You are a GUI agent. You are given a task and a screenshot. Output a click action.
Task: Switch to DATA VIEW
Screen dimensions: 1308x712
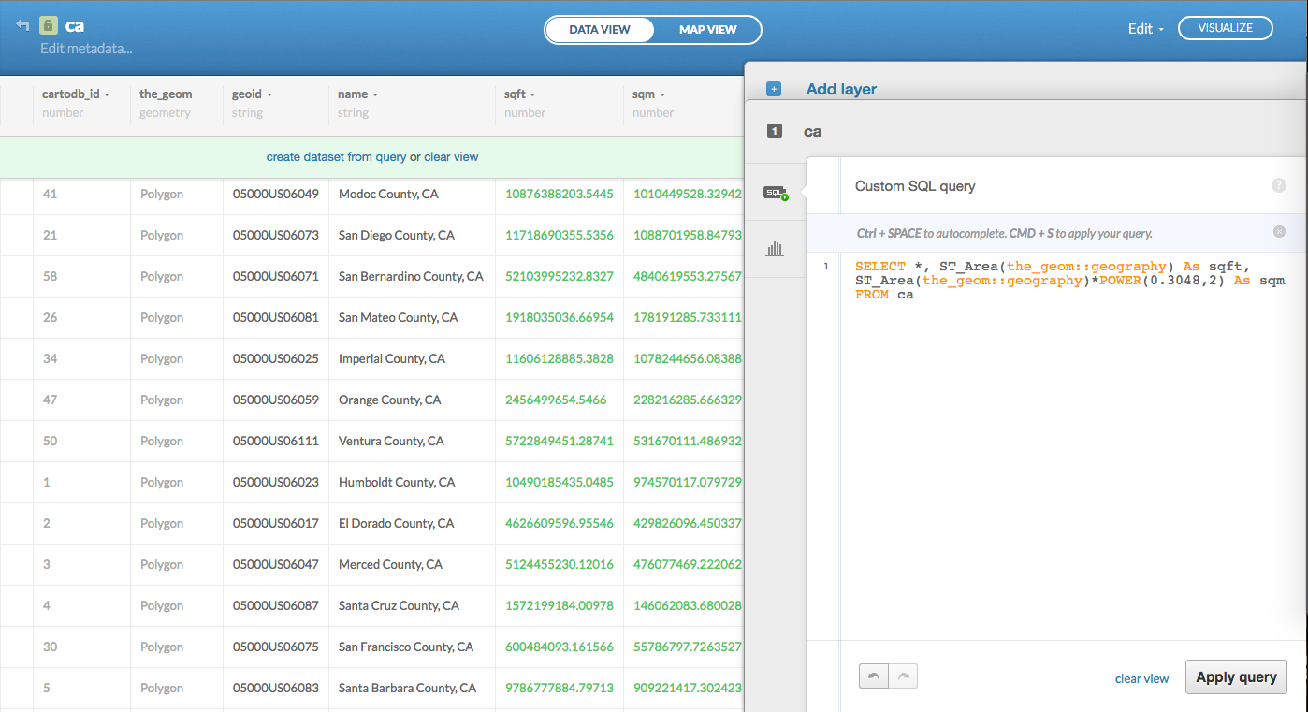click(600, 30)
